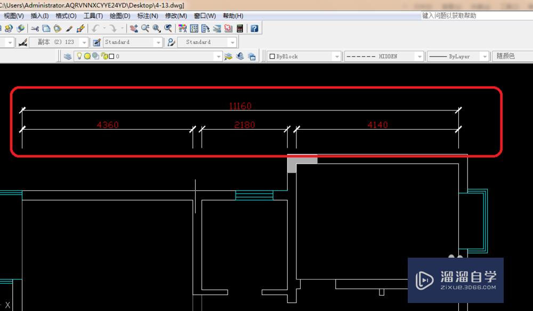Image resolution: width=533 pixels, height=311 pixels.
Task: Expand the redo history dropdown arrow
Action: point(122,29)
